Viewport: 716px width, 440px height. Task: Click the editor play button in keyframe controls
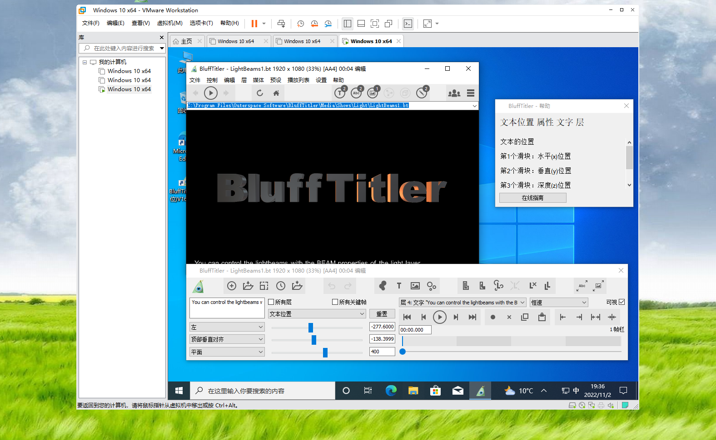(439, 317)
